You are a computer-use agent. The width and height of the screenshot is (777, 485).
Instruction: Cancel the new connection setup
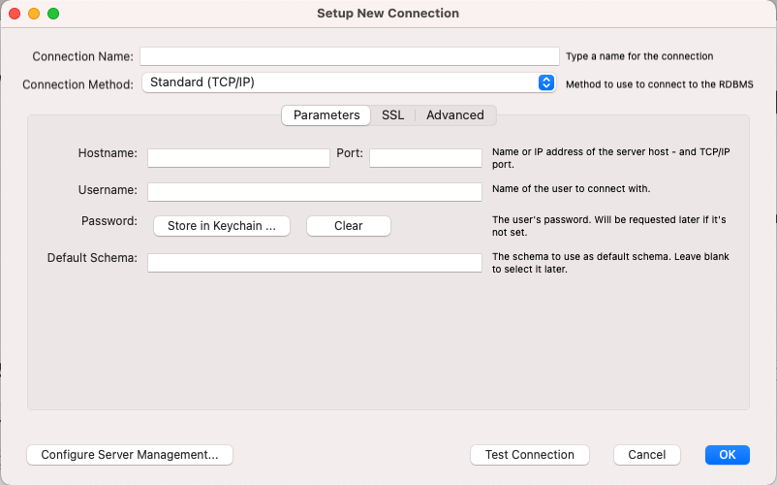tap(647, 454)
